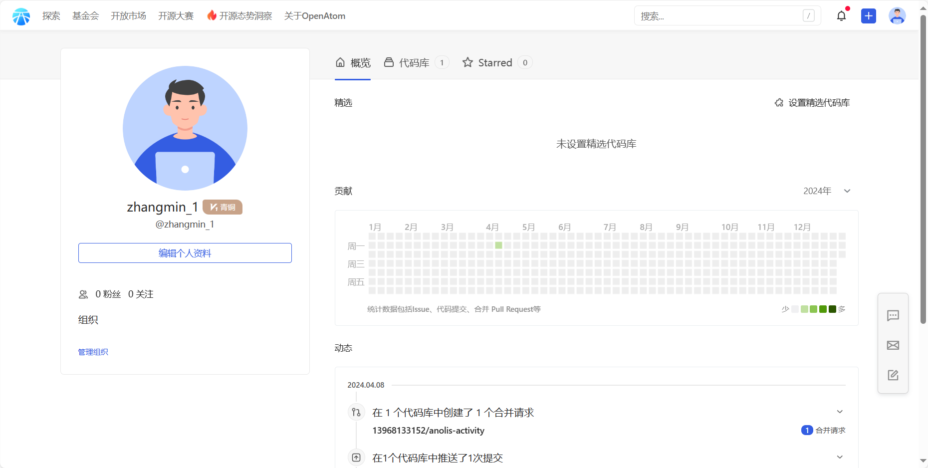The width and height of the screenshot is (928, 468).
Task: Open the notification bell
Action: tap(842, 16)
